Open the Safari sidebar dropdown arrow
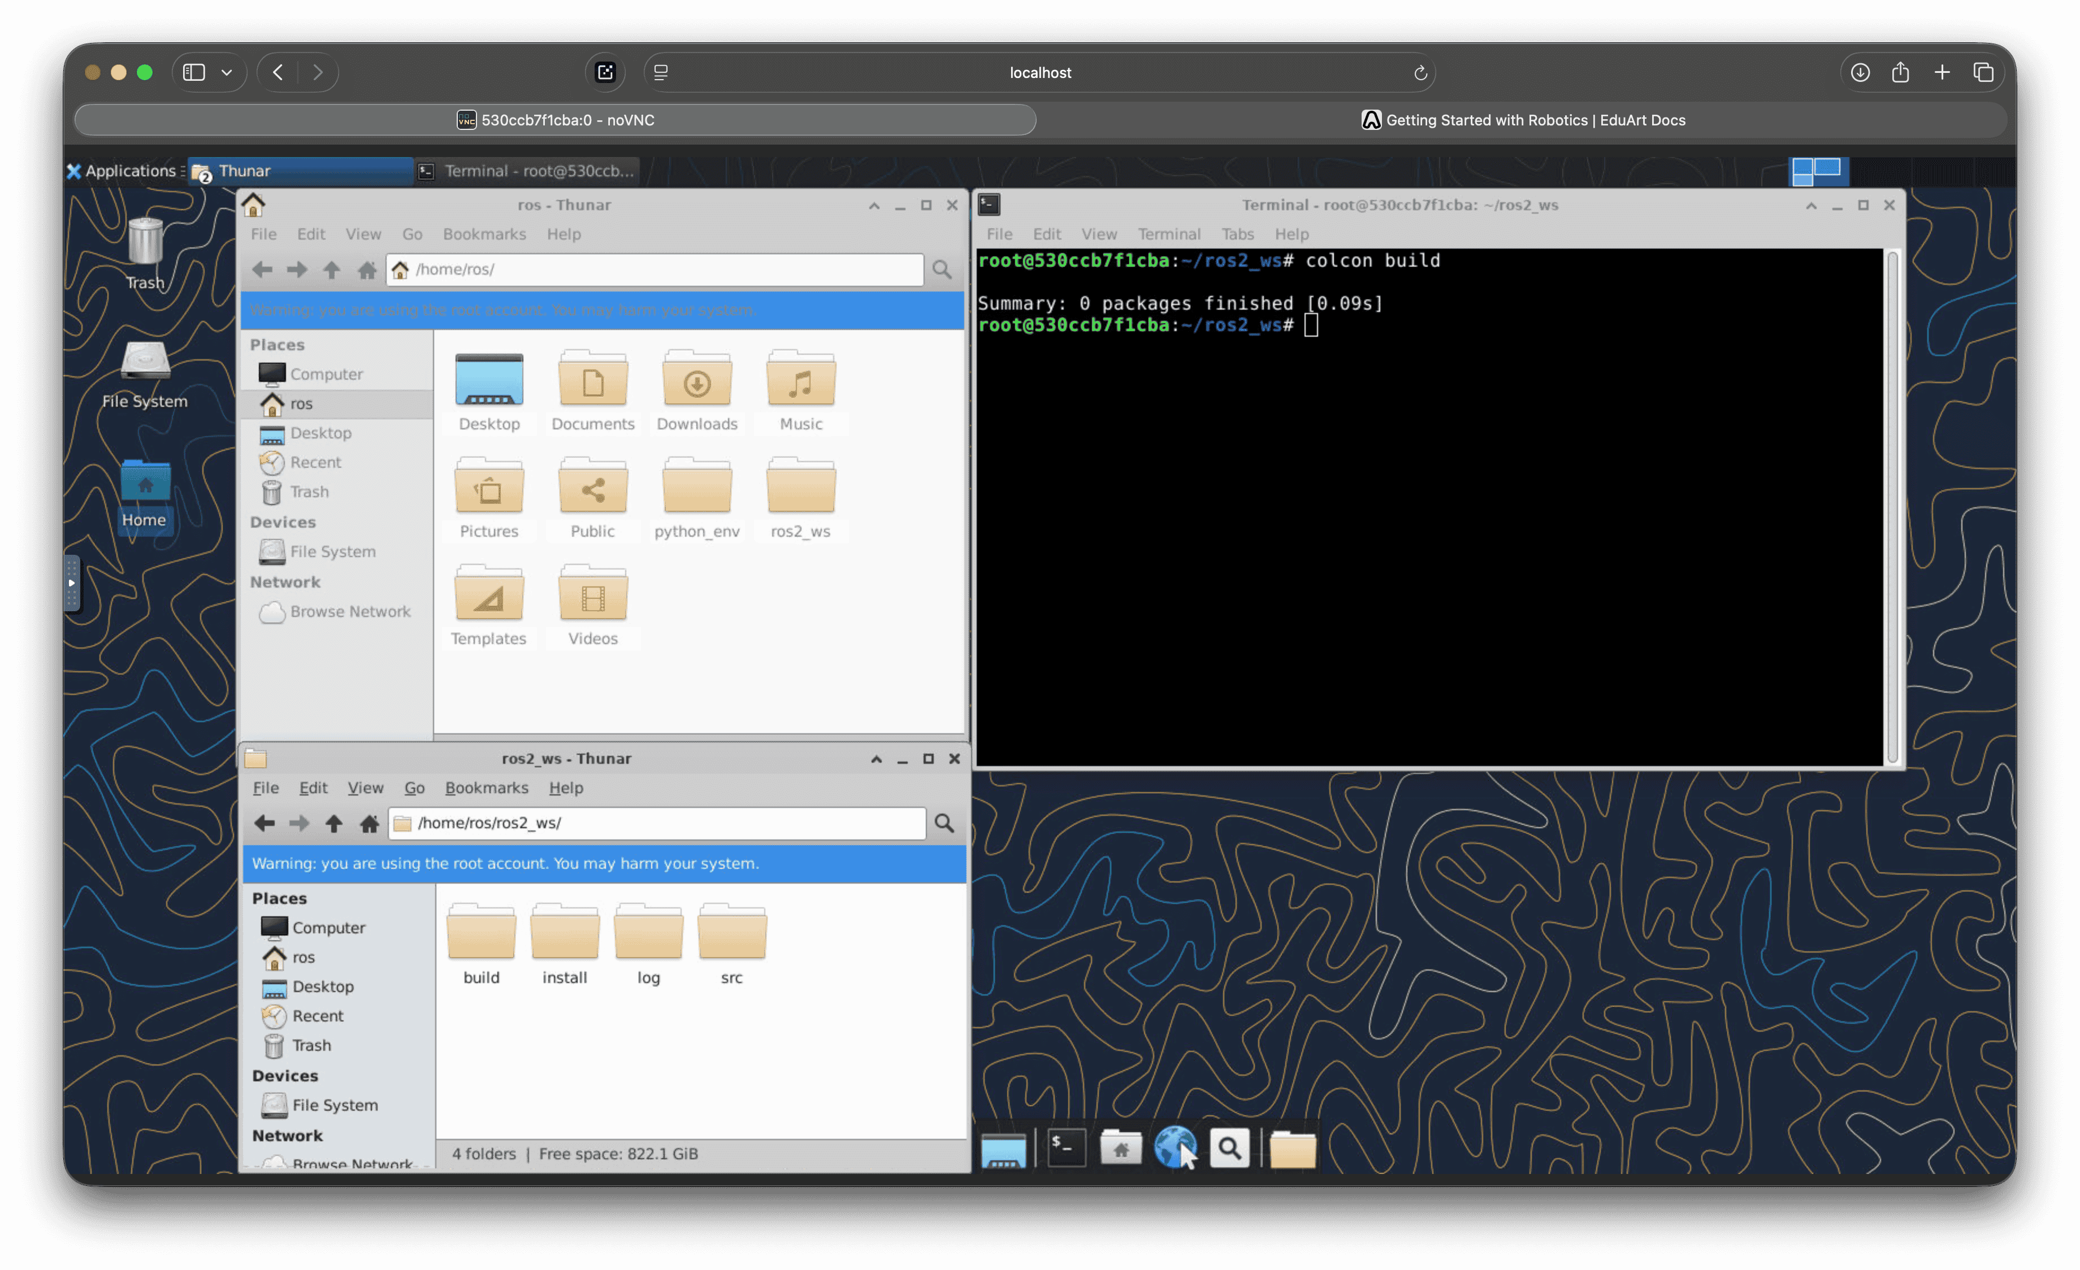Screen dimensions: 2080x1270 226,72
